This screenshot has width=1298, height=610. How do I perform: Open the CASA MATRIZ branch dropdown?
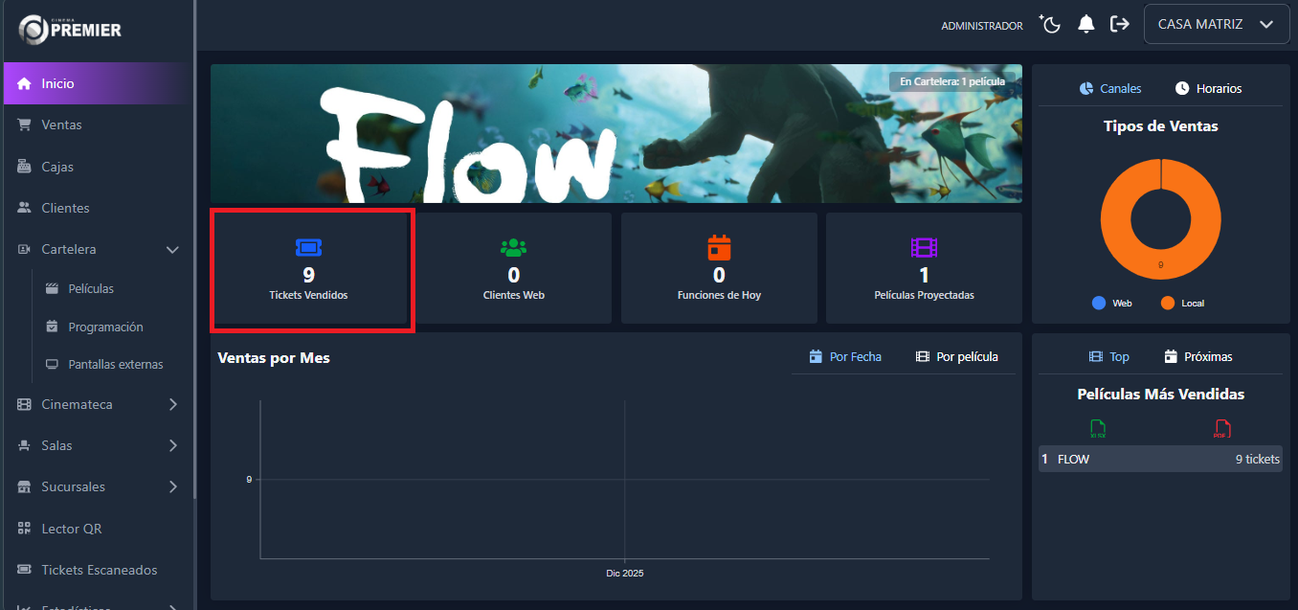tap(1216, 25)
